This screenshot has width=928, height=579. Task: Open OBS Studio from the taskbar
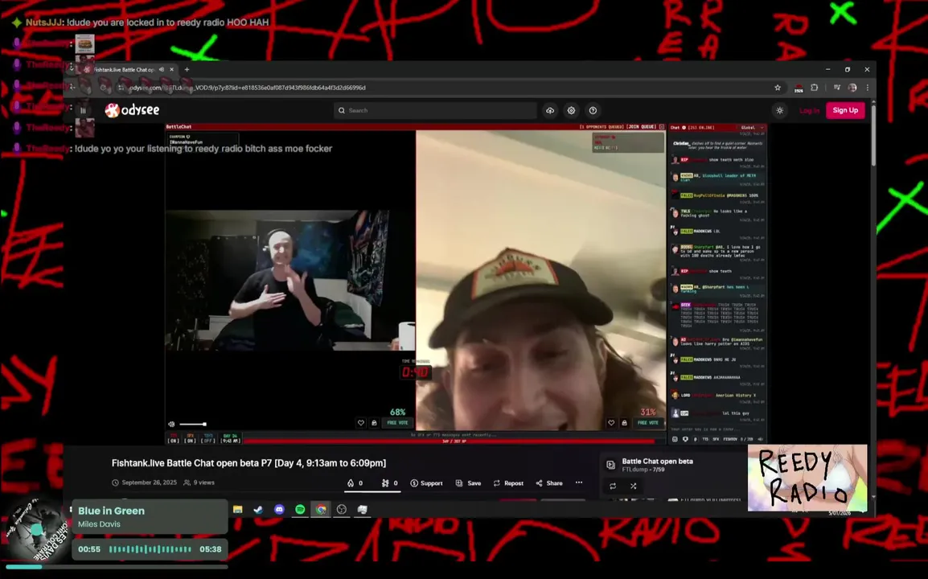342,509
